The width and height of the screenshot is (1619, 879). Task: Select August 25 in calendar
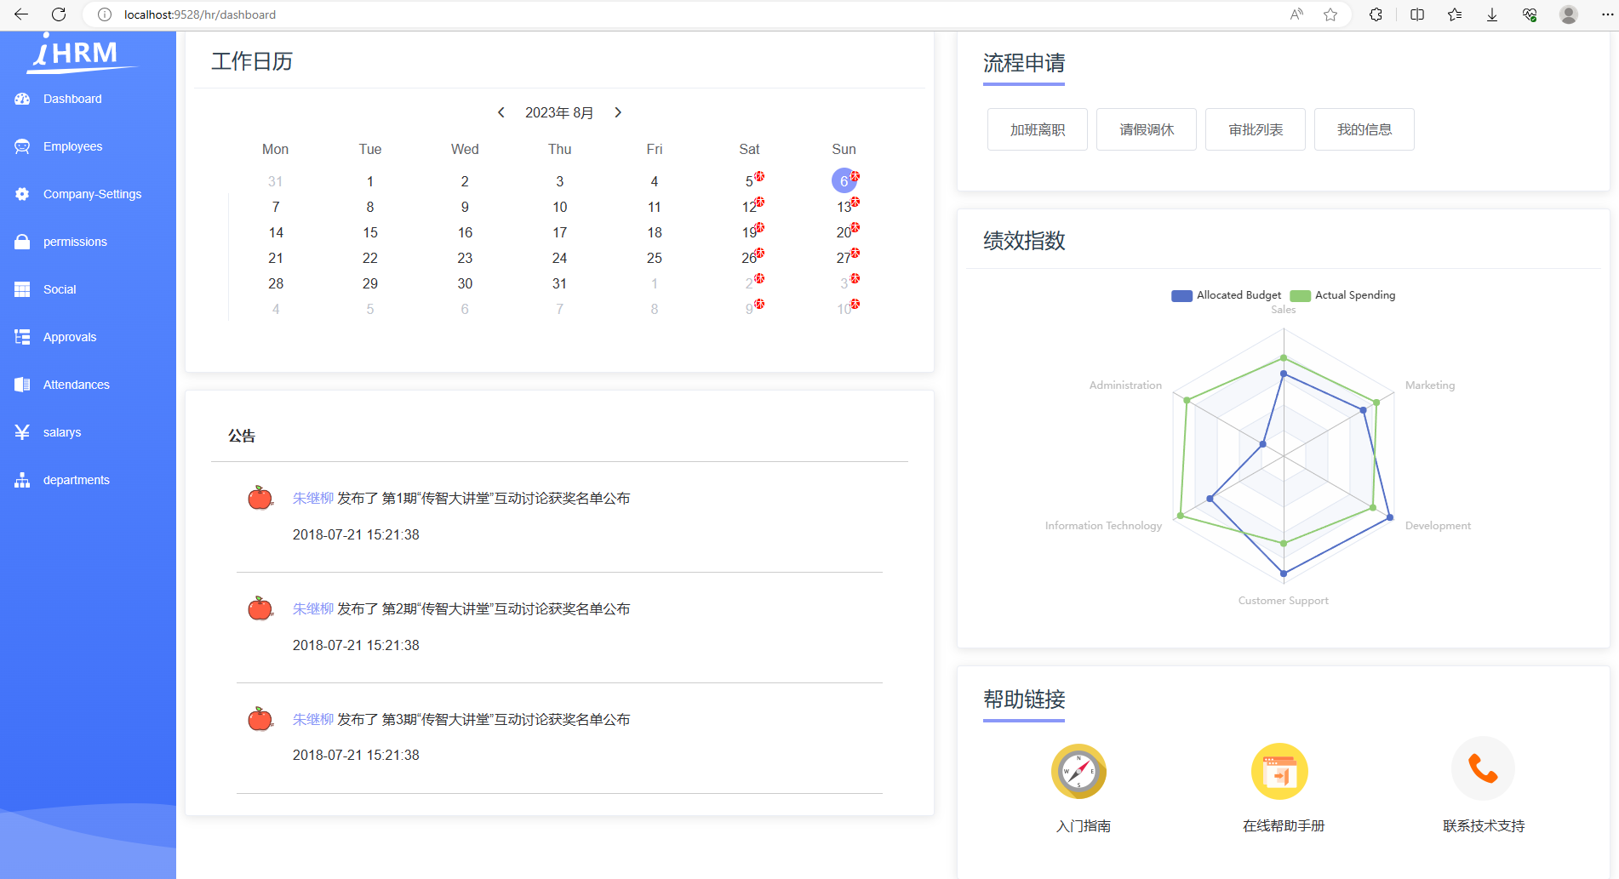(654, 258)
